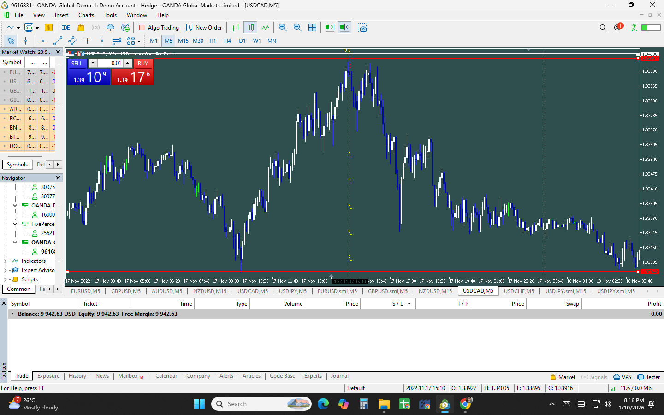Open the Charts menu
664x415 pixels.
(x=86, y=15)
